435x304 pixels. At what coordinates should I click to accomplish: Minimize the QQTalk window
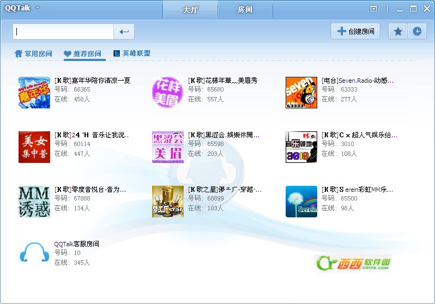click(400, 9)
